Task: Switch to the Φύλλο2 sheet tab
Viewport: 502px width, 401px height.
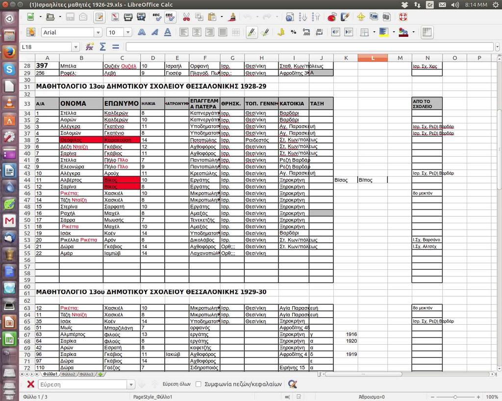Action: [x=68, y=374]
